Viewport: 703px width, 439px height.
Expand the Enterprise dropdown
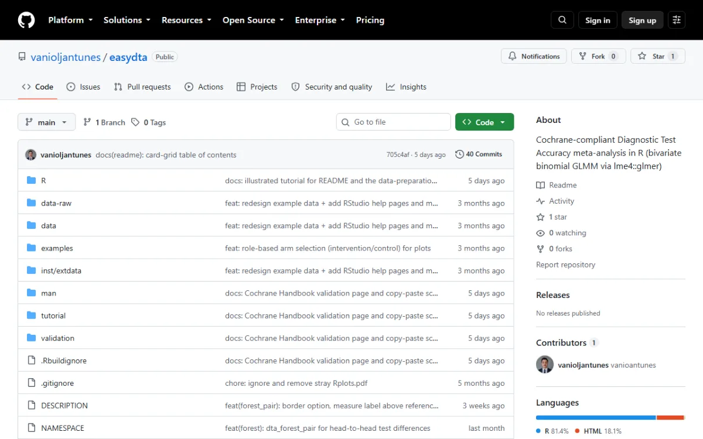[x=320, y=20]
